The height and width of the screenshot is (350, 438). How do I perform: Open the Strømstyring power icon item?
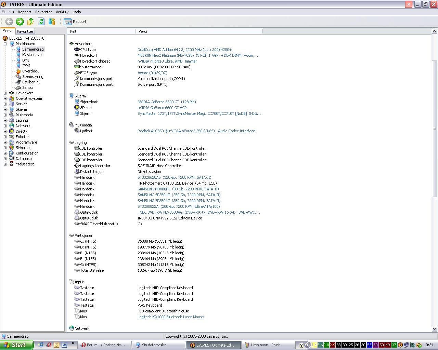18,77
